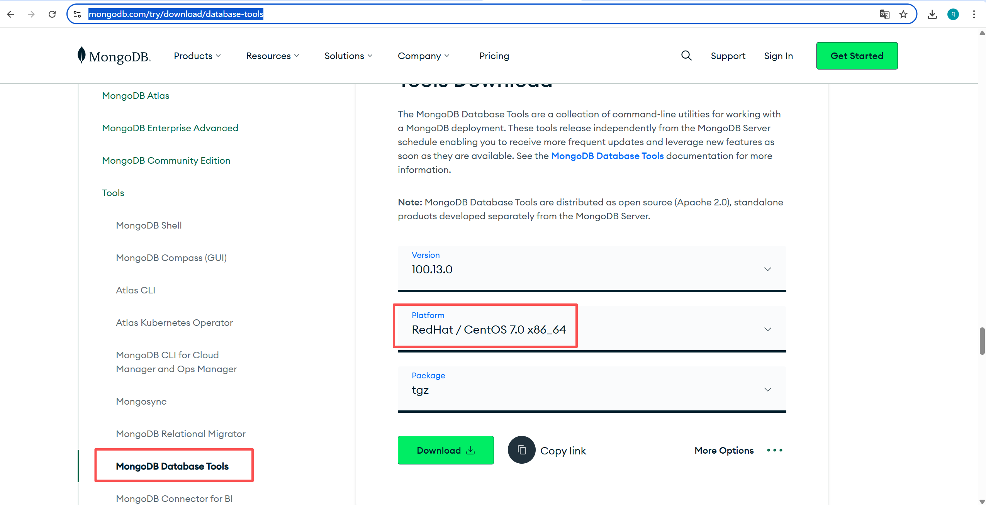Reload the page
Viewport: 986px width, 505px height.
(52, 14)
